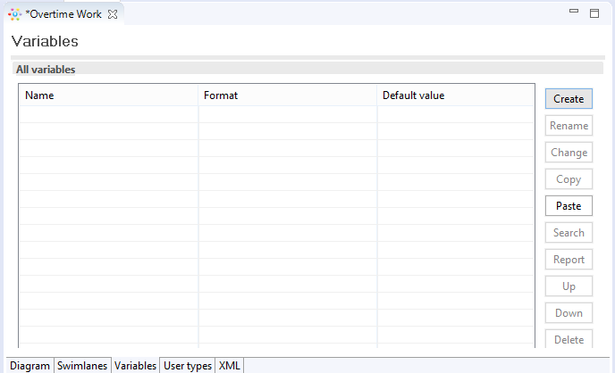Click the Change button
The height and width of the screenshot is (373, 615).
[569, 153]
